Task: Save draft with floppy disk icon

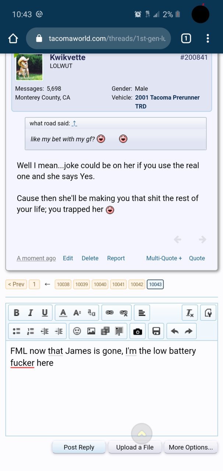Action: [156, 331]
